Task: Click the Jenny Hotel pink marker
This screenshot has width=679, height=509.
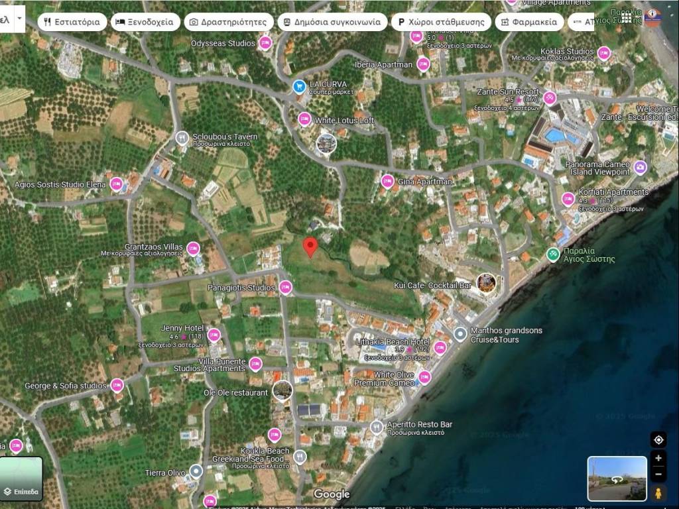Action: [x=214, y=335]
